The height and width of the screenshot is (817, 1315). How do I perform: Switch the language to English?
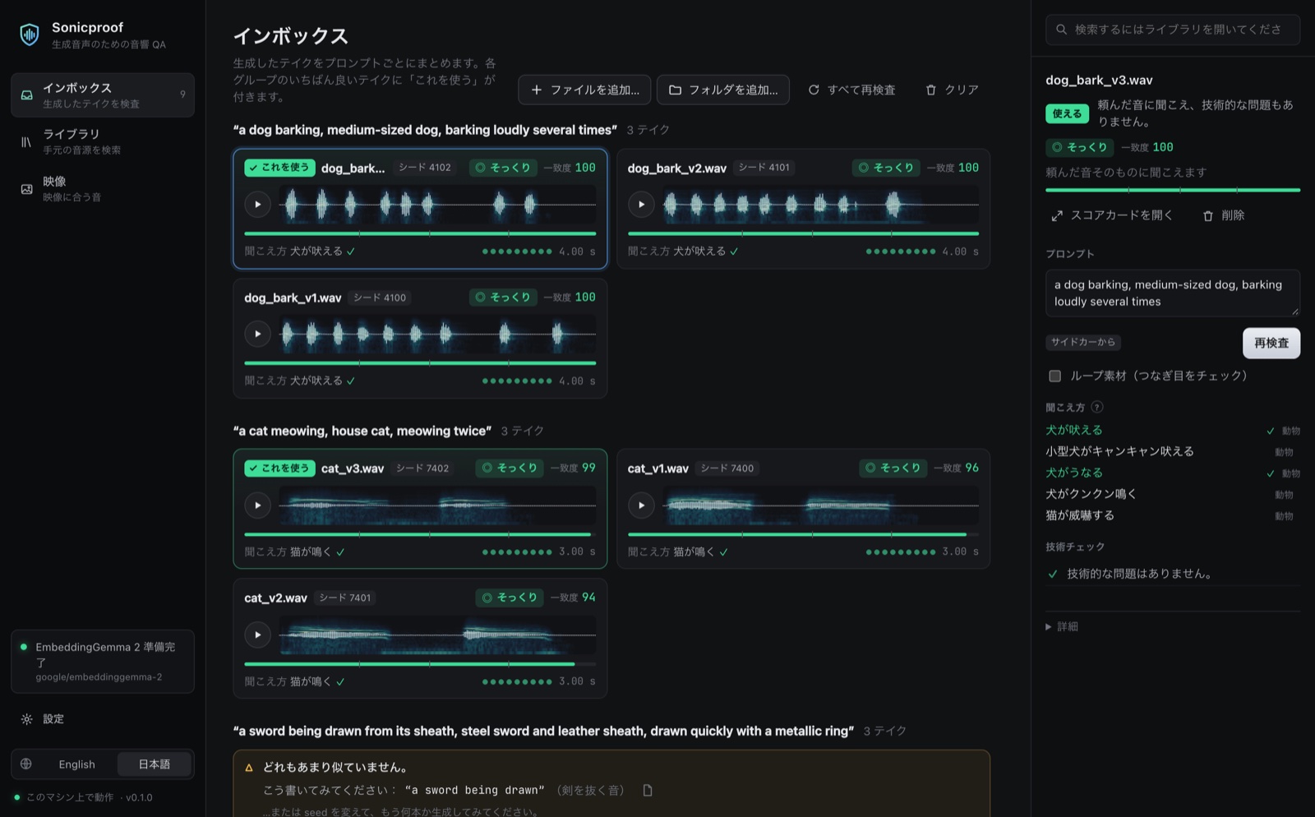pos(77,764)
